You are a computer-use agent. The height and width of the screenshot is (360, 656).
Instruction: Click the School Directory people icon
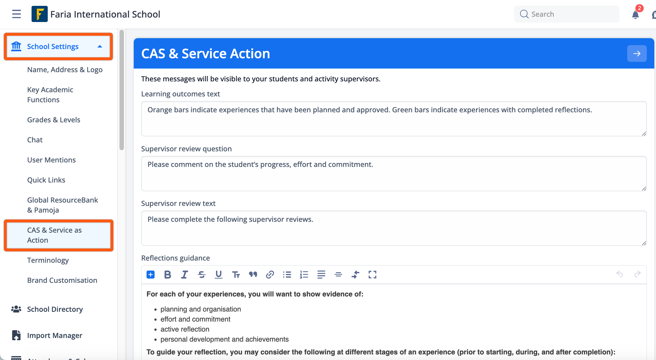[16, 309]
